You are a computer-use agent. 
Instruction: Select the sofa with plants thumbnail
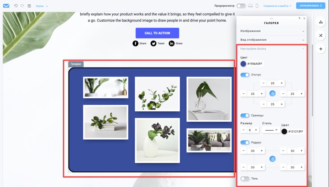209,140
